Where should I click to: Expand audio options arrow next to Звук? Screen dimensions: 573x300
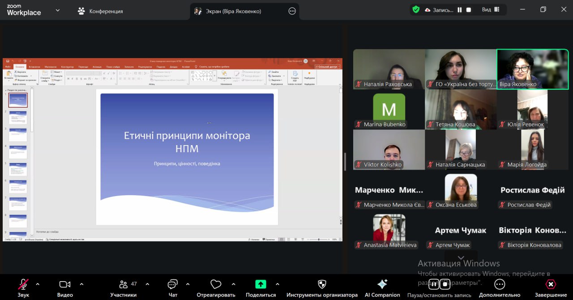point(38,284)
